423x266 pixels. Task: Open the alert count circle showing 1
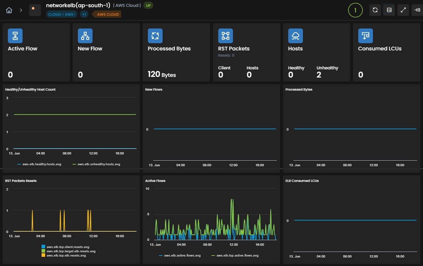[x=355, y=10]
